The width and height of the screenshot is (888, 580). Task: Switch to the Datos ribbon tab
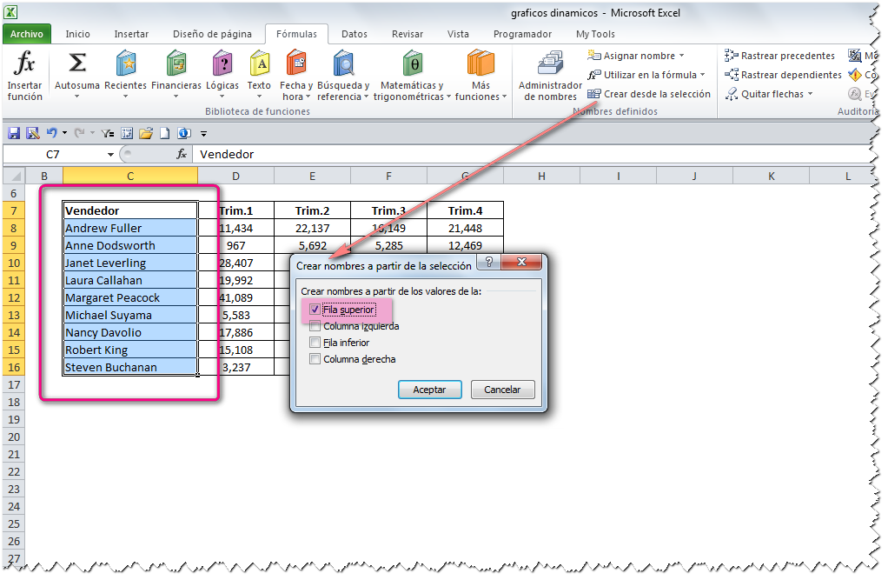click(354, 34)
